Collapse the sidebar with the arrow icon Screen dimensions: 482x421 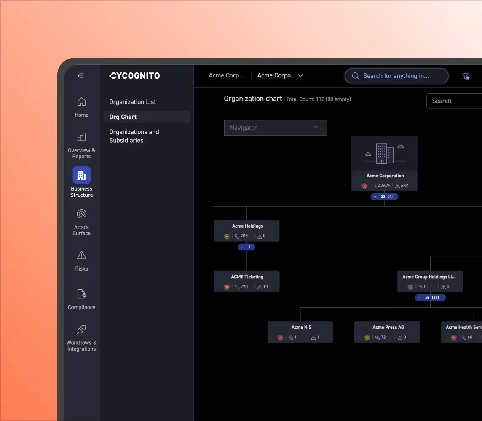81,76
